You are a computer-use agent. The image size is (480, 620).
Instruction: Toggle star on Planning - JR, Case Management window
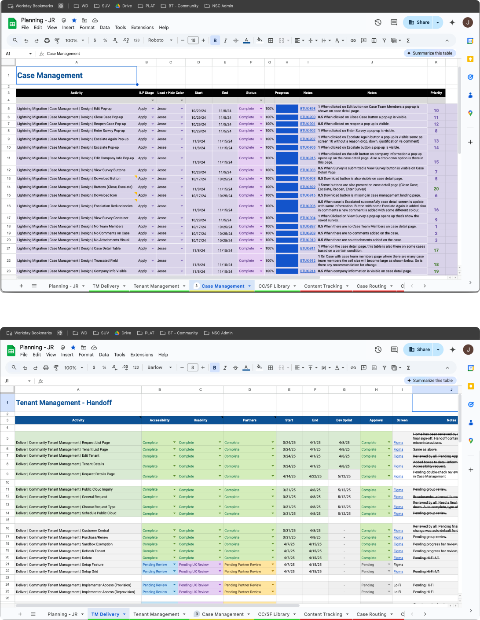(x=74, y=20)
